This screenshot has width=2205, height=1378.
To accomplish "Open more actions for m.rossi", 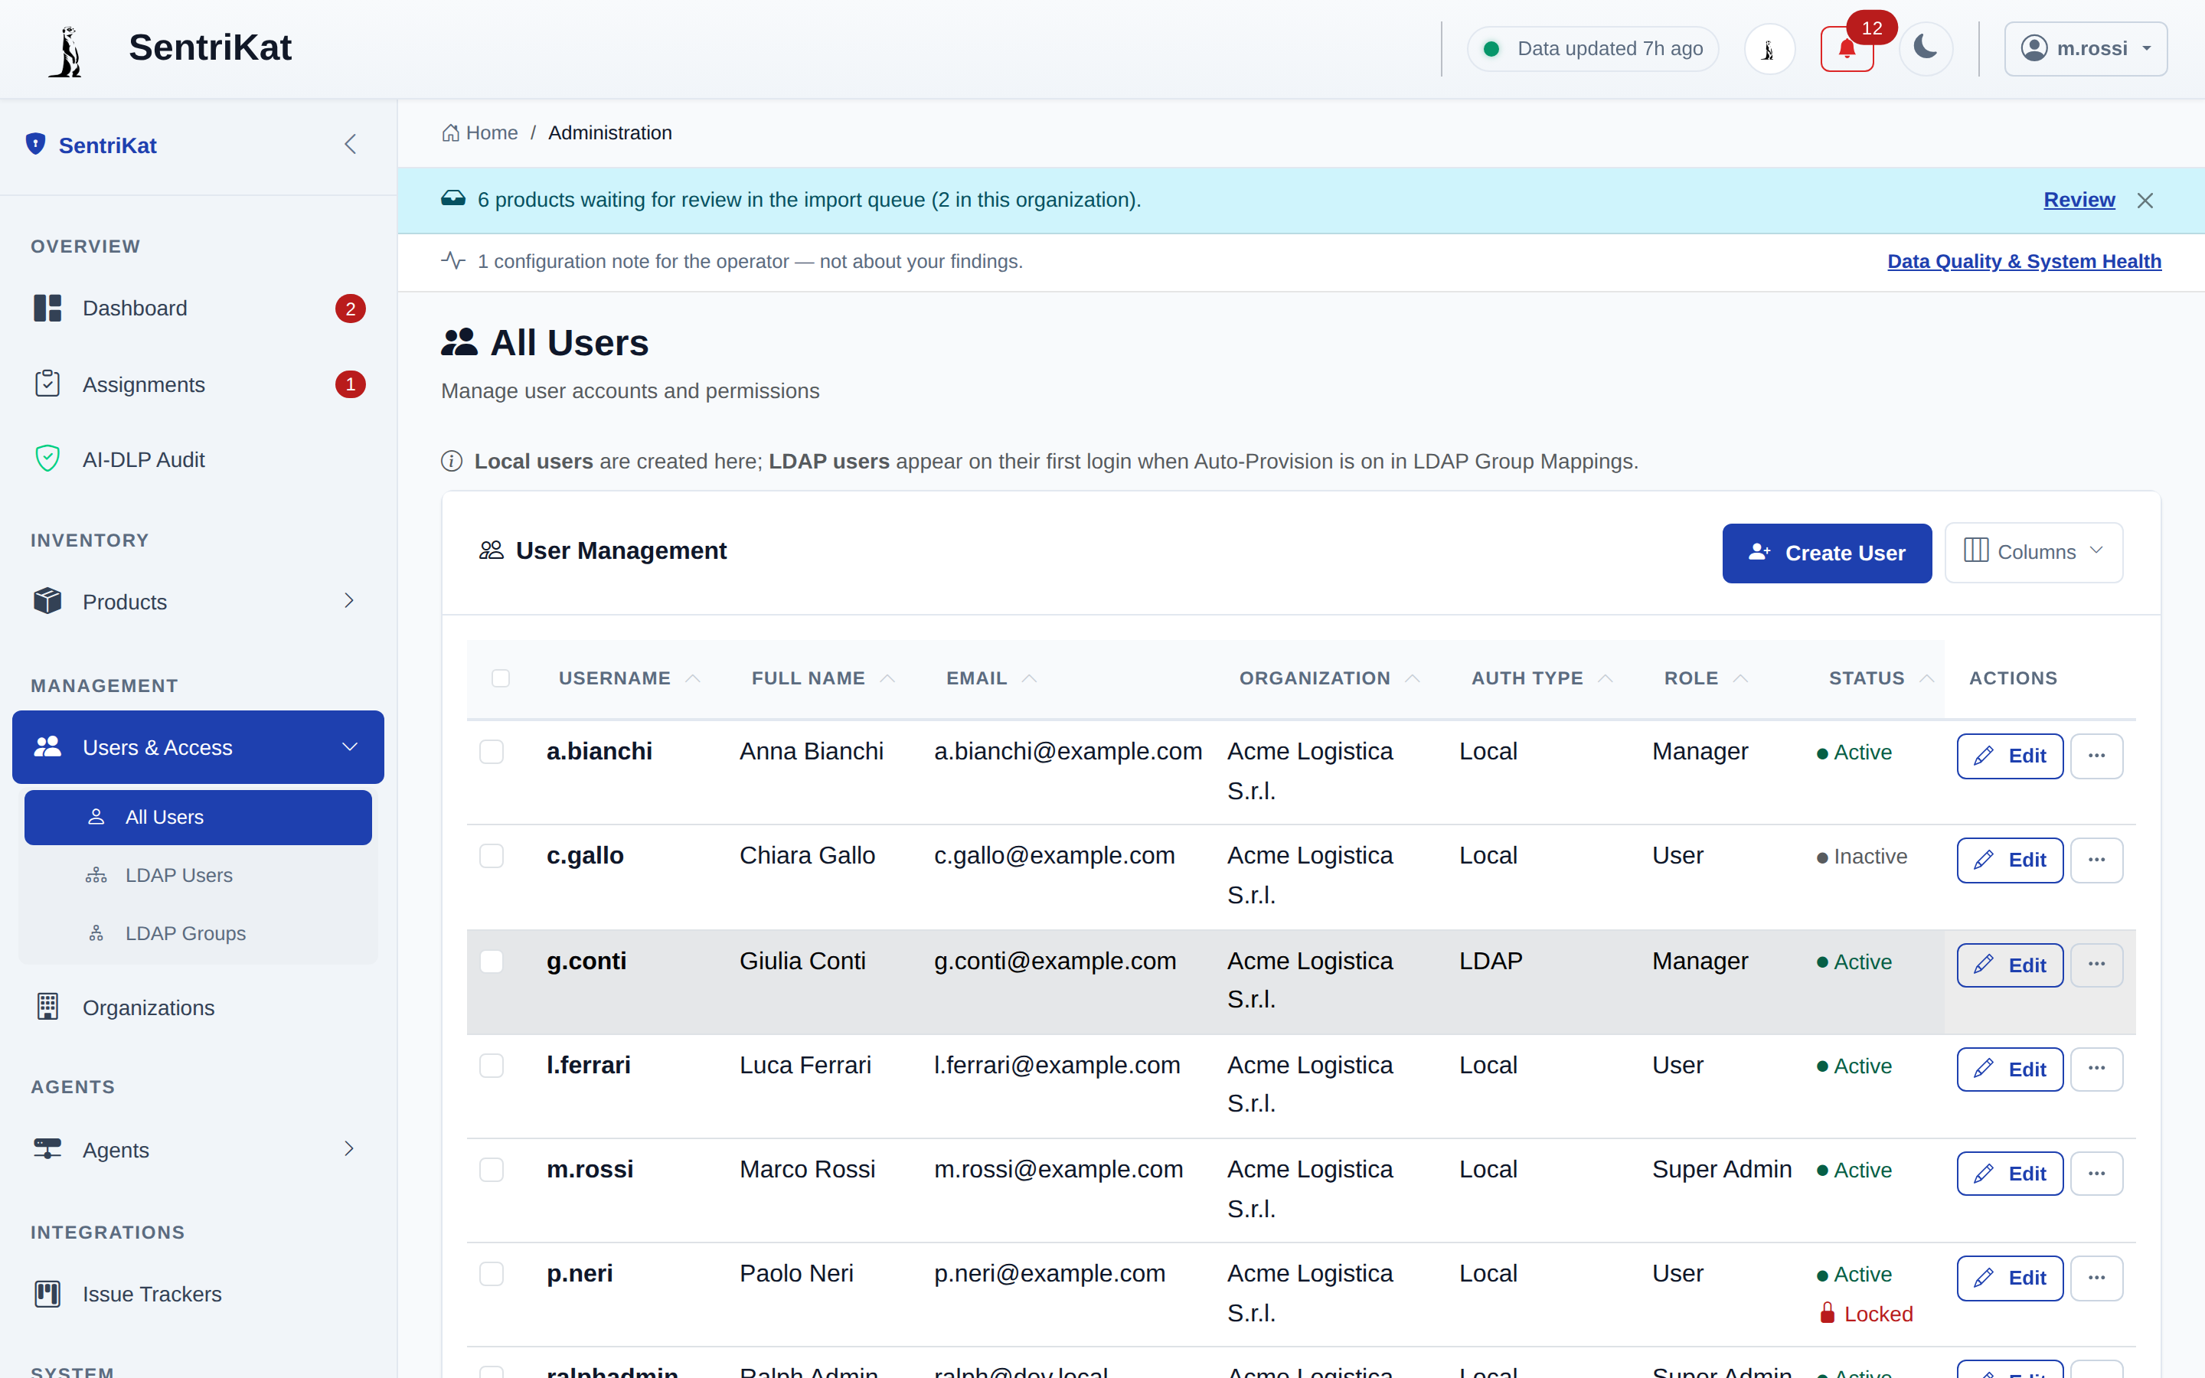I will [x=2096, y=1173].
